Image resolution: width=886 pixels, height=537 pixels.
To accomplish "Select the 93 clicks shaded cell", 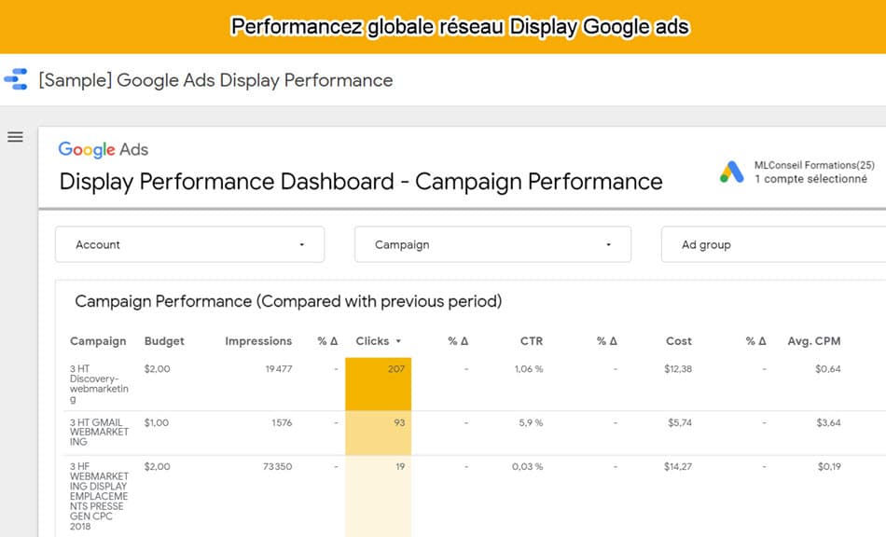I will 378,434.
